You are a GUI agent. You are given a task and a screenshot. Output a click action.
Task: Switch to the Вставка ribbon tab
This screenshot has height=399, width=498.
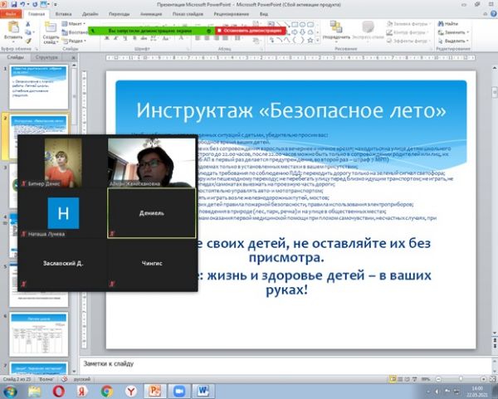[x=63, y=15]
